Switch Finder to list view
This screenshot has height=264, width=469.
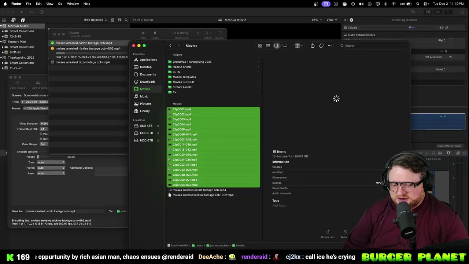tap(268, 46)
